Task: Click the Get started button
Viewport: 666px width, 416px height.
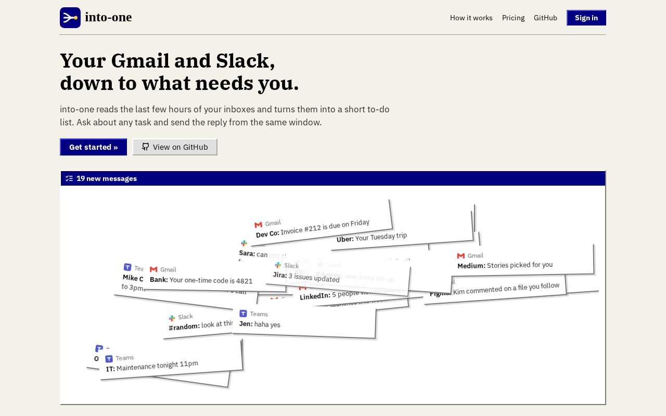Action: (x=94, y=147)
